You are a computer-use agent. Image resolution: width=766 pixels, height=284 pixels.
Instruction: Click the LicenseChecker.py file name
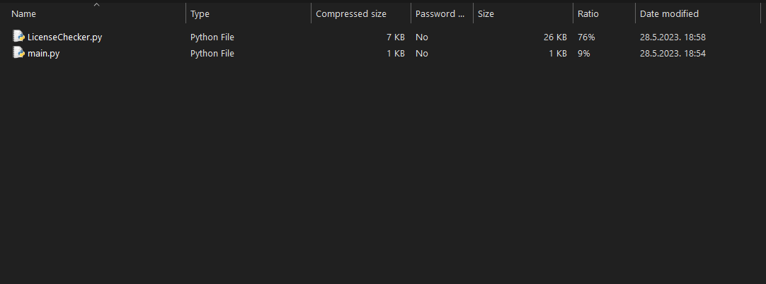point(64,37)
